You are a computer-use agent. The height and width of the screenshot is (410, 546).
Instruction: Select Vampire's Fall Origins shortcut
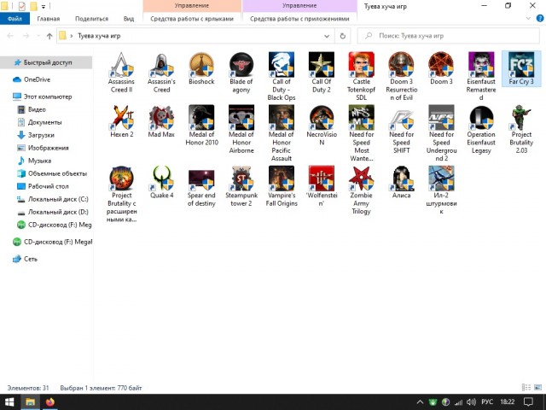pos(282,186)
